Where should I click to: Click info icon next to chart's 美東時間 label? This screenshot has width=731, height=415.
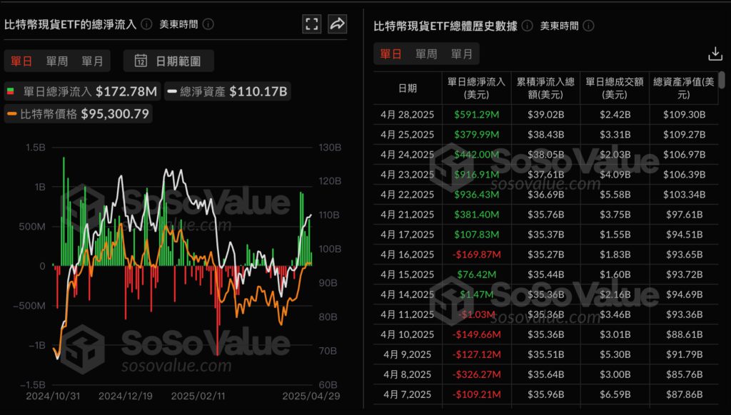[208, 24]
